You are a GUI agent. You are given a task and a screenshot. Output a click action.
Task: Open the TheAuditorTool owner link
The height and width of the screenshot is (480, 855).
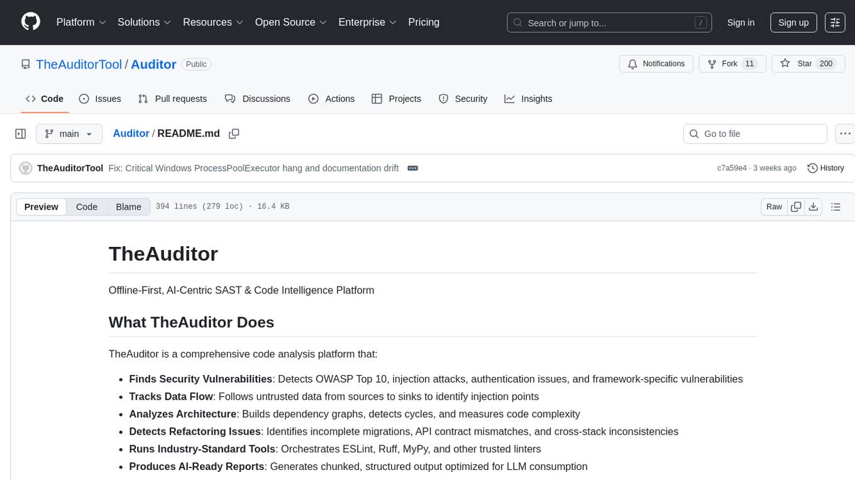[79, 64]
